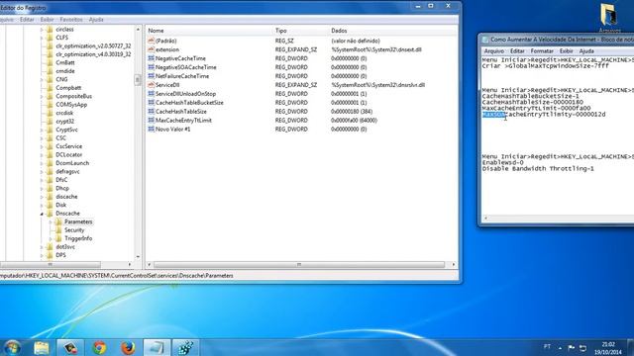Viewport: 634px width, 356px height.
Task: Click 0x00000180 (384) data cell
Action: 352,112
